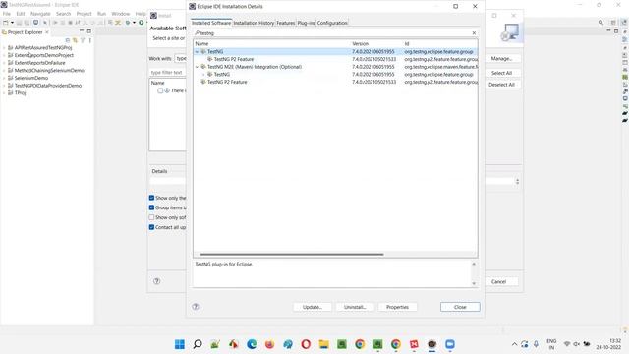The width and height of the screenshot is (629, 354).
Task: Open the Navigate menu
Action: coord(40,14)
